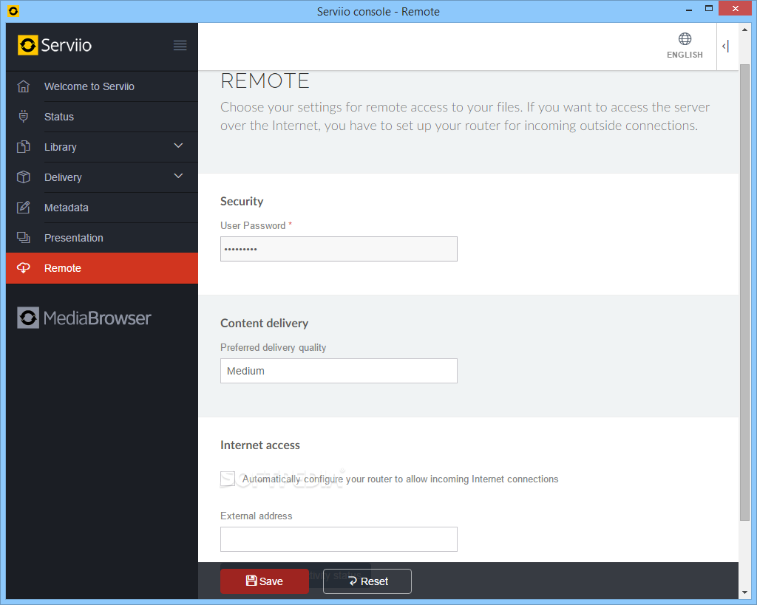This screenshot has height=605, width=757.
Task: Expand the Library submenu chevron
Action: [x=178, y=146]
